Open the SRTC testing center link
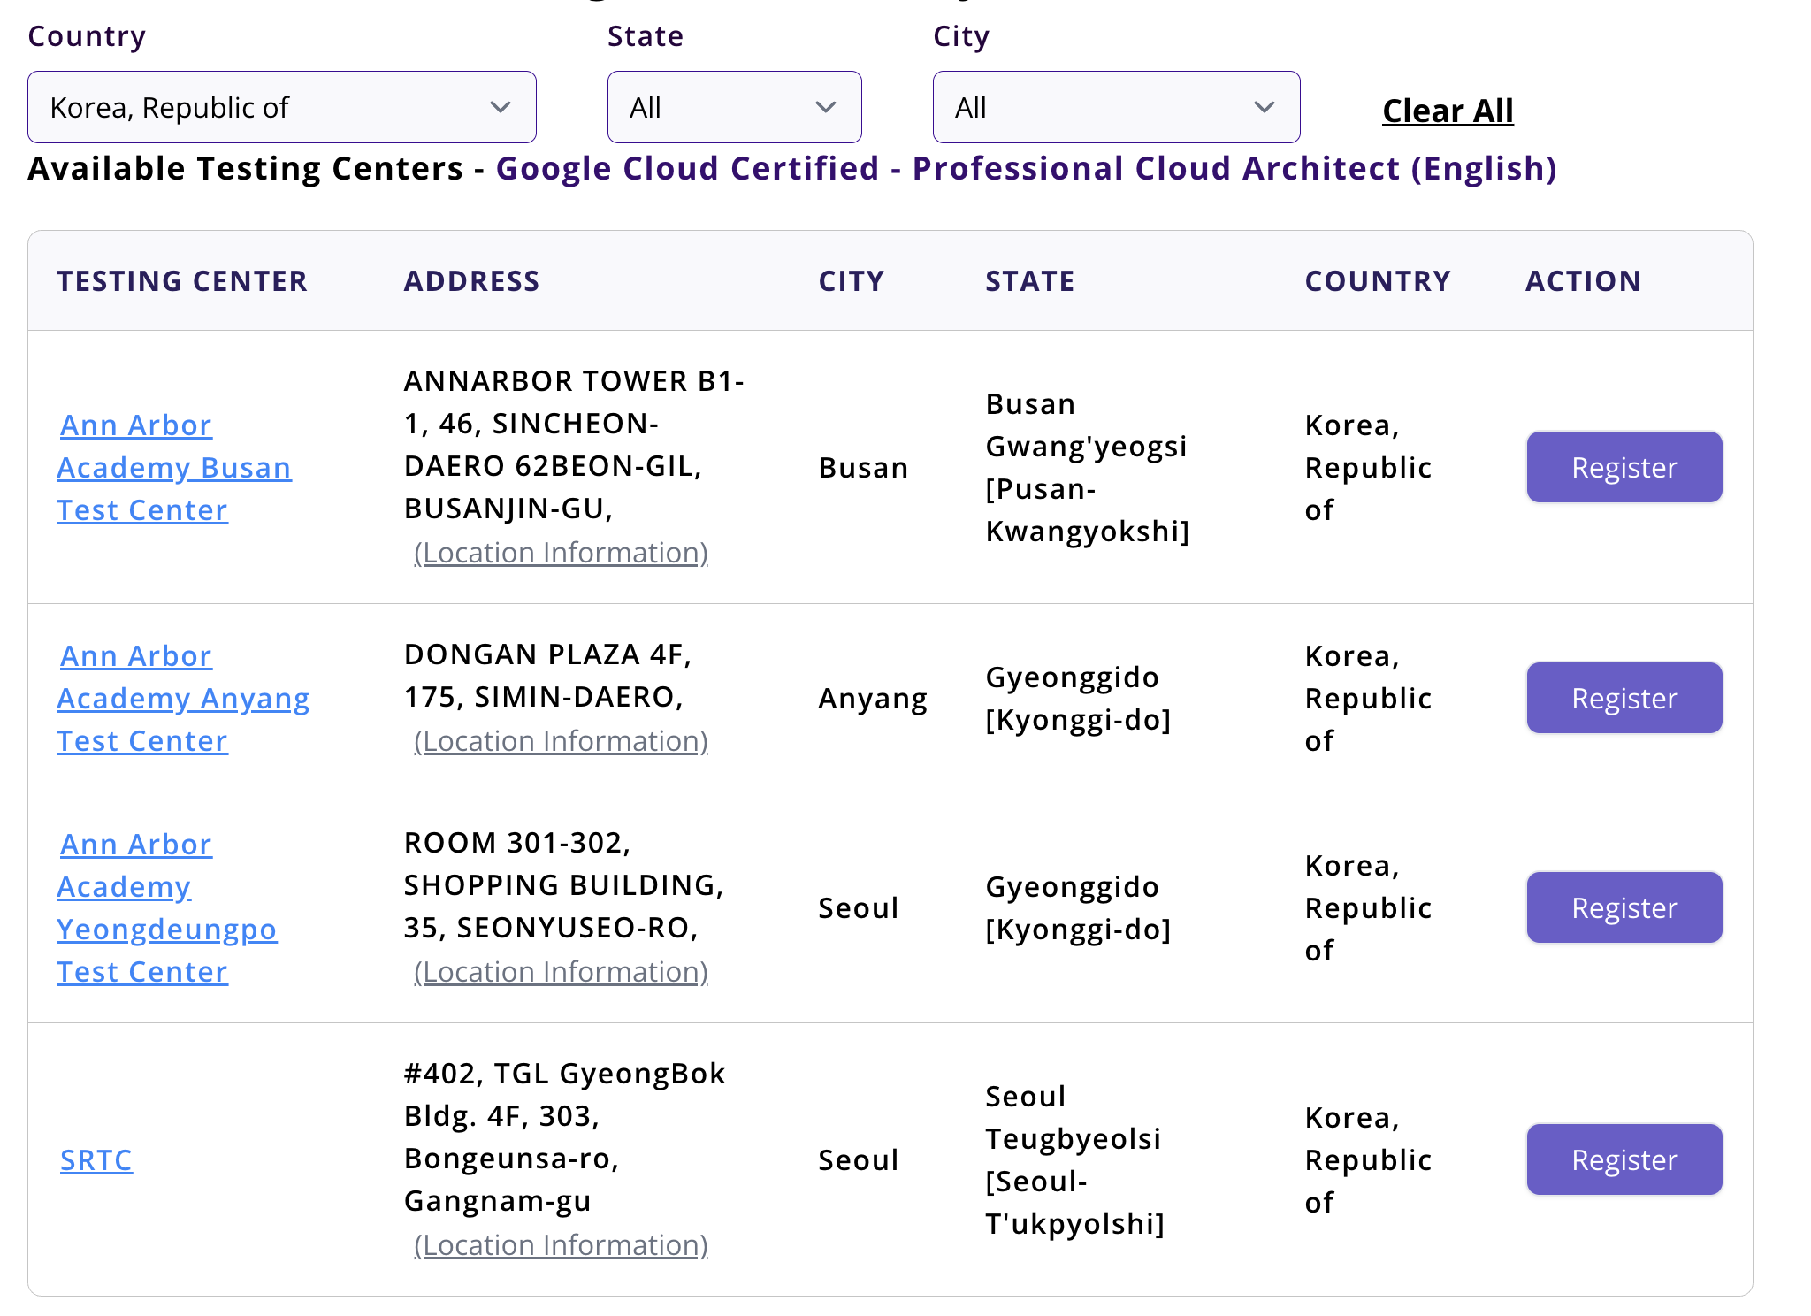1811x1316 pixels. click(96, 1159)
